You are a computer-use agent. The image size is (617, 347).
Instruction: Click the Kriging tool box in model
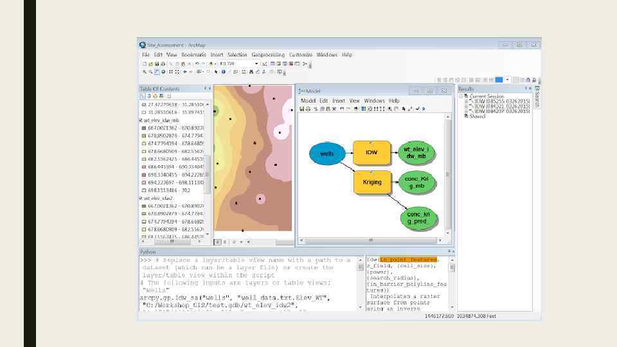[371, 182]
